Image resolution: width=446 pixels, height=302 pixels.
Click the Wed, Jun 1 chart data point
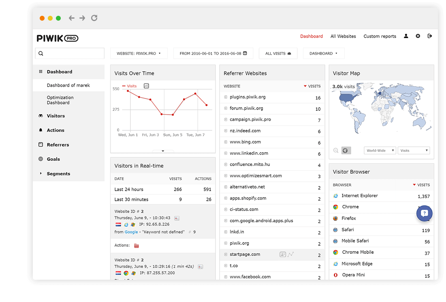pyautogui.click(x=128, y=91)
